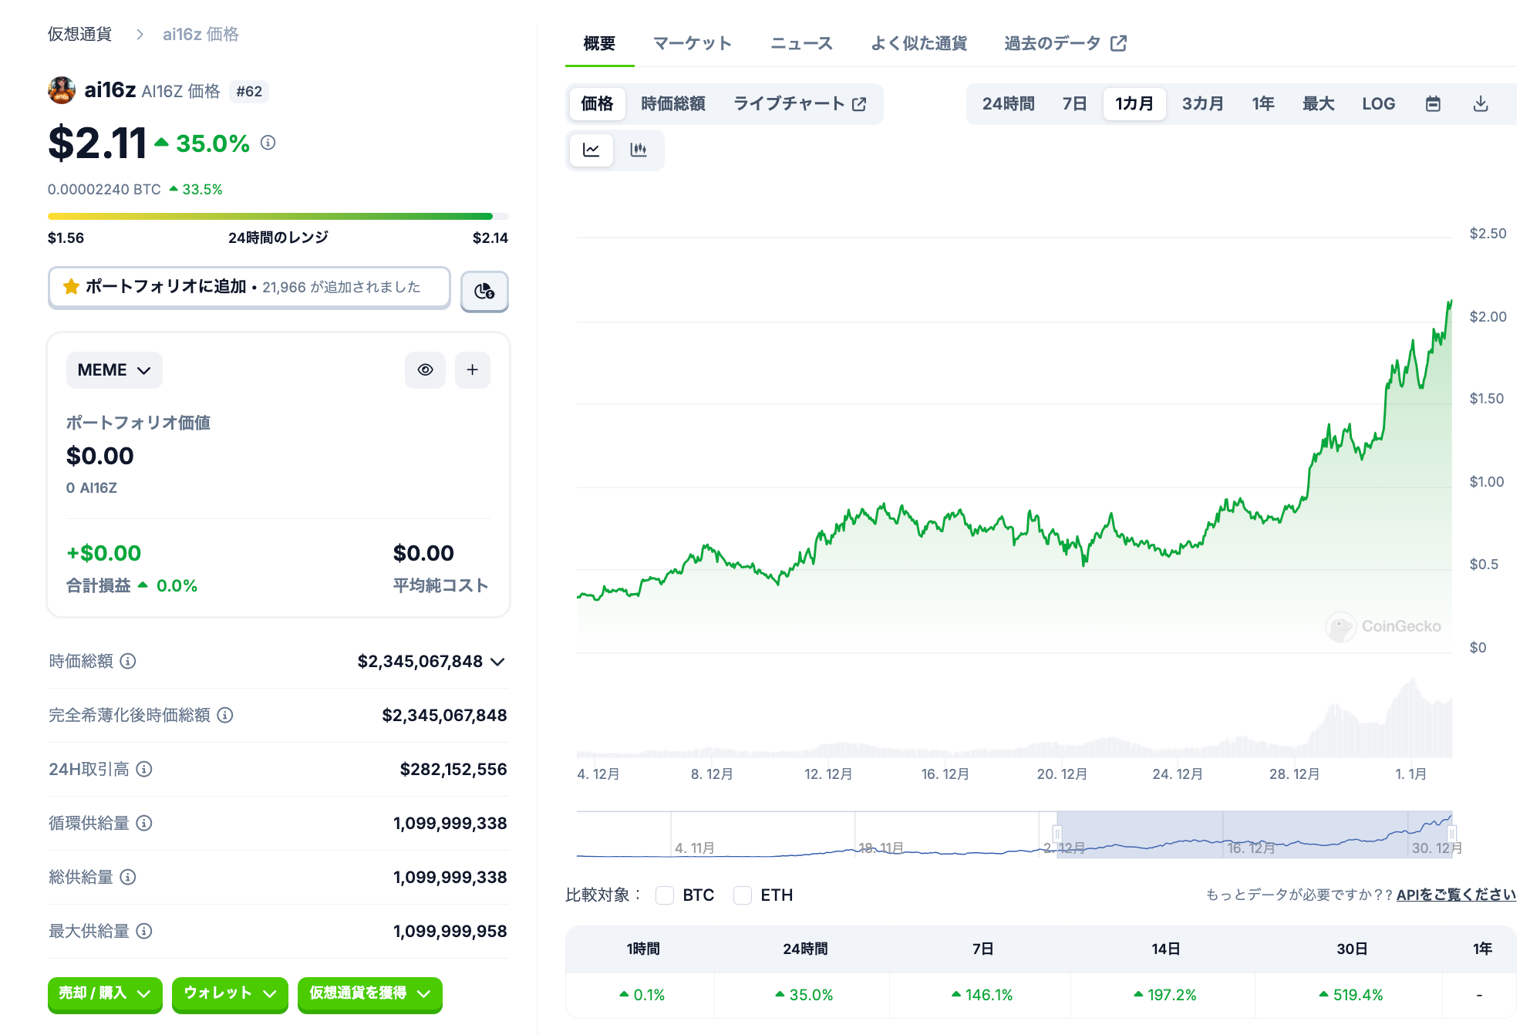Open the MEME portfolio dropdown

(114, 370)
